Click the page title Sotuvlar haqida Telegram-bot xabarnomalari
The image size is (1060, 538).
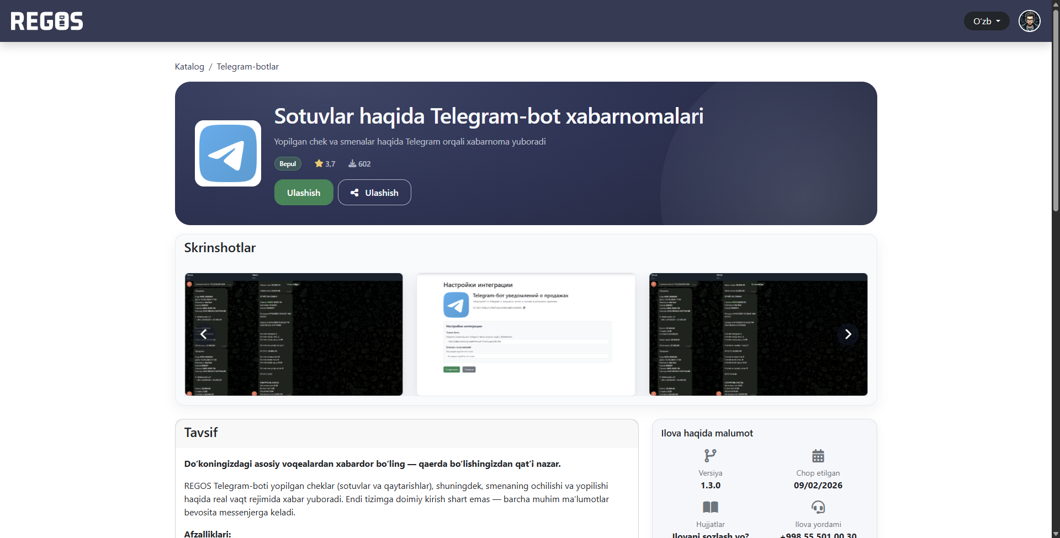[489, 116]
